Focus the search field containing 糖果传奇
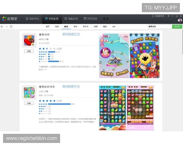 pos(160,26)
